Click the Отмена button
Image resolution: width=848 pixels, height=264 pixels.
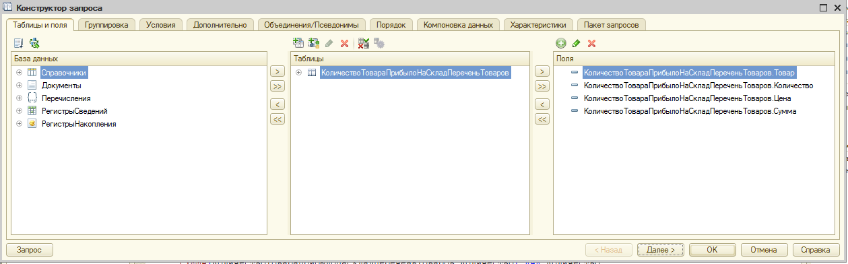click(x=764, y=249)
